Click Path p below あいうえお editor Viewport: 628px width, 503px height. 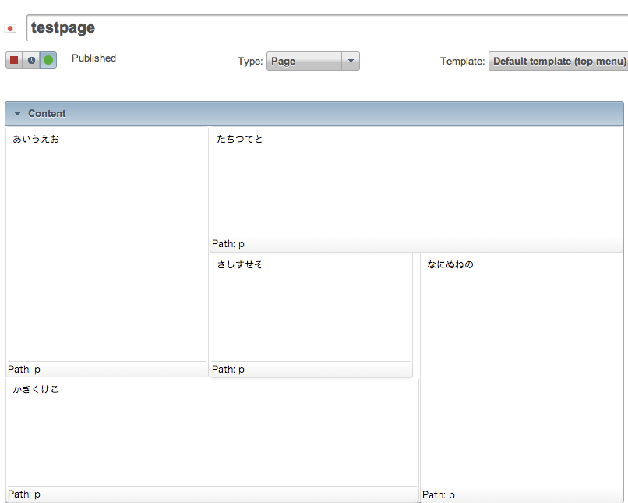click(x=24, y=370)
